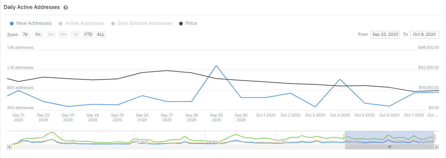Image resolution: width=446 pixels, height=158 pixels.
Task: Click the navigator left scroll arrow
Action: click(x=9, y=147)
